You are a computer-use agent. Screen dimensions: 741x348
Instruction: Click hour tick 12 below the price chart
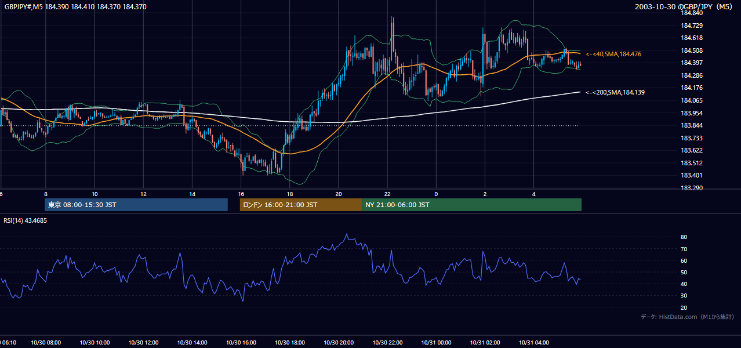[x=143, y=194]
